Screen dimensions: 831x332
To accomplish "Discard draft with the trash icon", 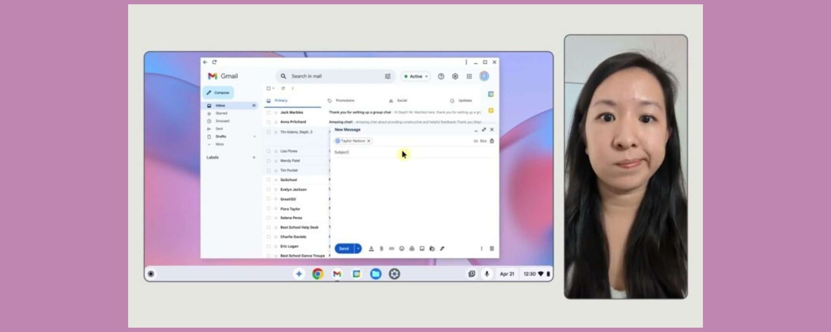I will [492, 249].
